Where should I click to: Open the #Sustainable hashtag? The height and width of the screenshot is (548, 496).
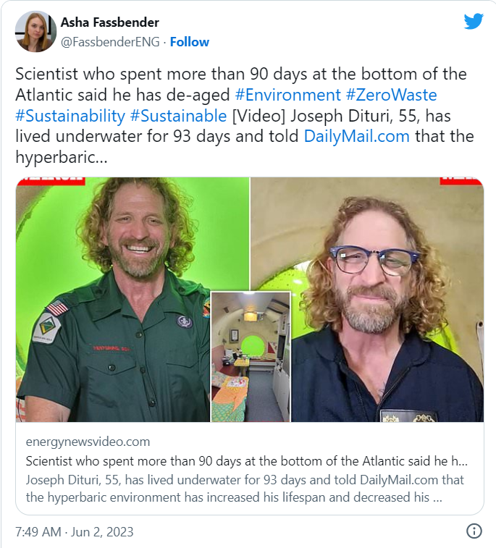tap(178, 116)
